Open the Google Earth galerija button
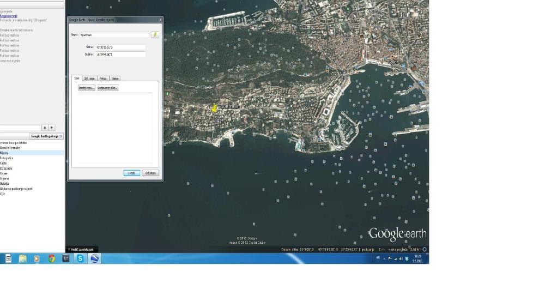Viewport: 545px width, 307px height. pos(46,136)
